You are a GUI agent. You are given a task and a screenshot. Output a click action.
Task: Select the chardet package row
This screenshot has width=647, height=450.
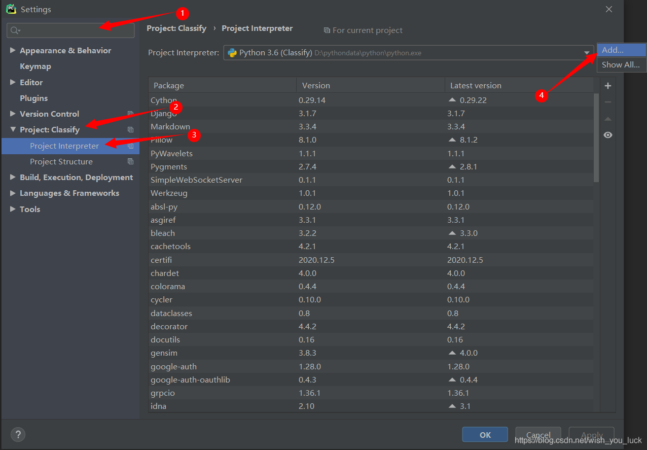pos(371,273)
